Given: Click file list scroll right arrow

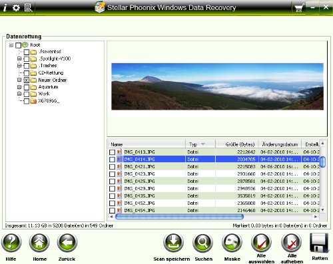Looking at the screenshot, I should coord(315,217).
